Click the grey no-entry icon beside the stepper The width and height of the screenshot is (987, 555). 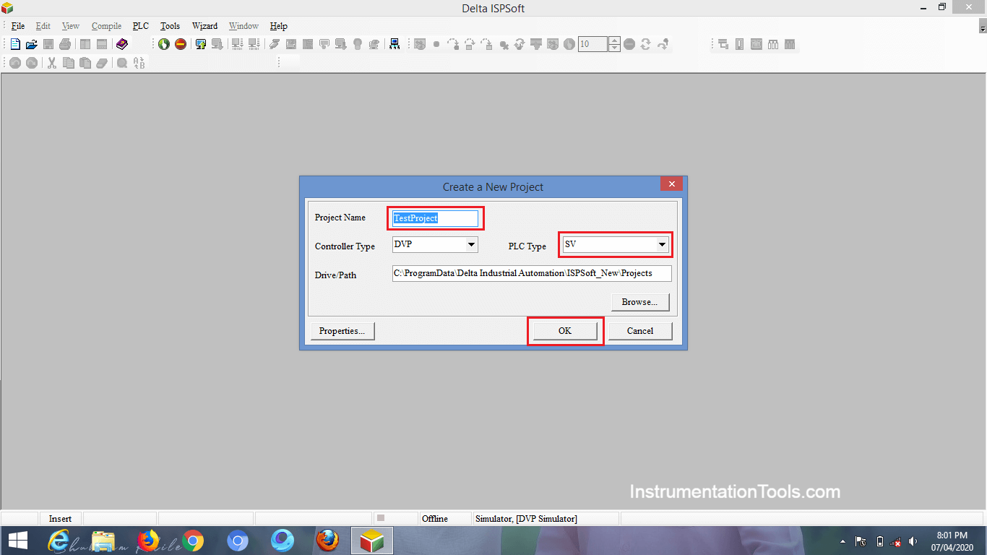[x=629, y=44]
